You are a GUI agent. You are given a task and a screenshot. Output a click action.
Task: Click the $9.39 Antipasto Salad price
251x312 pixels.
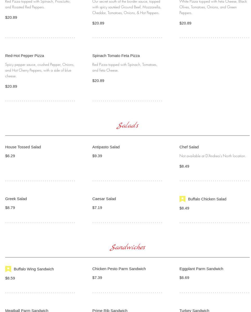coord(97,156)
